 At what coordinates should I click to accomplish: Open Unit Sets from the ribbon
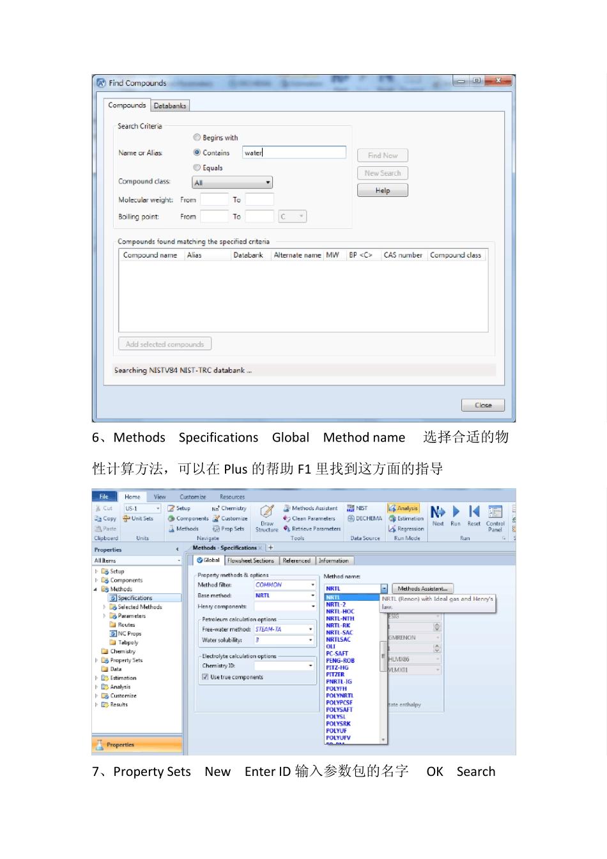point(138,519)
